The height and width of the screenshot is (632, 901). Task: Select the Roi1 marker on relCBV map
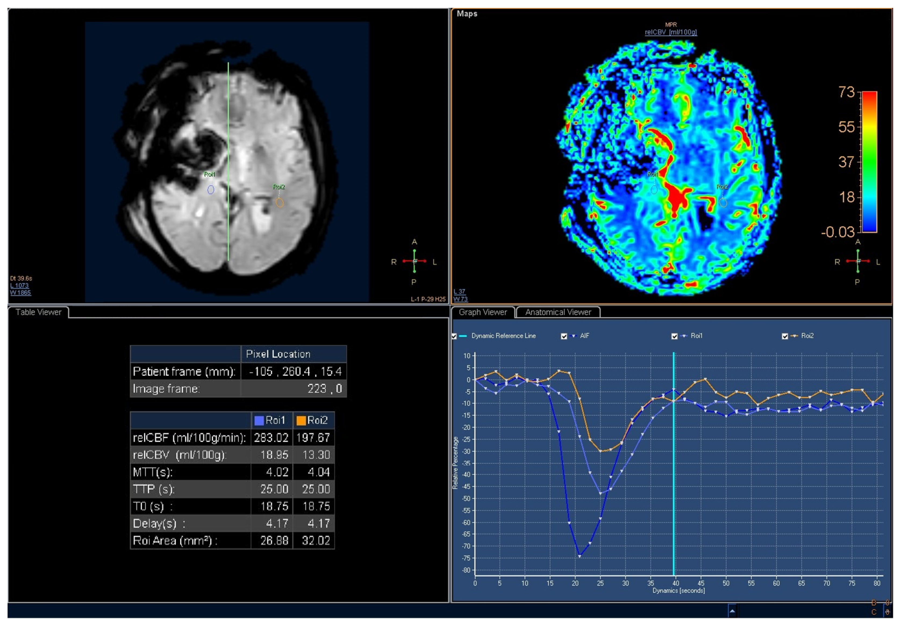pyautogui.click(x=654, y=190)
